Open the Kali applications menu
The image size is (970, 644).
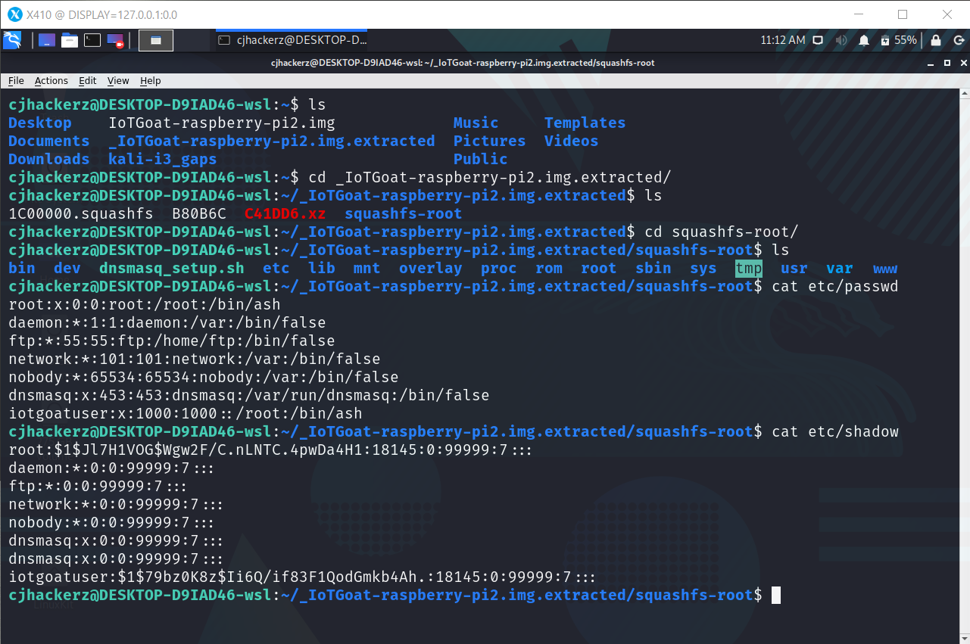point(11,41)
